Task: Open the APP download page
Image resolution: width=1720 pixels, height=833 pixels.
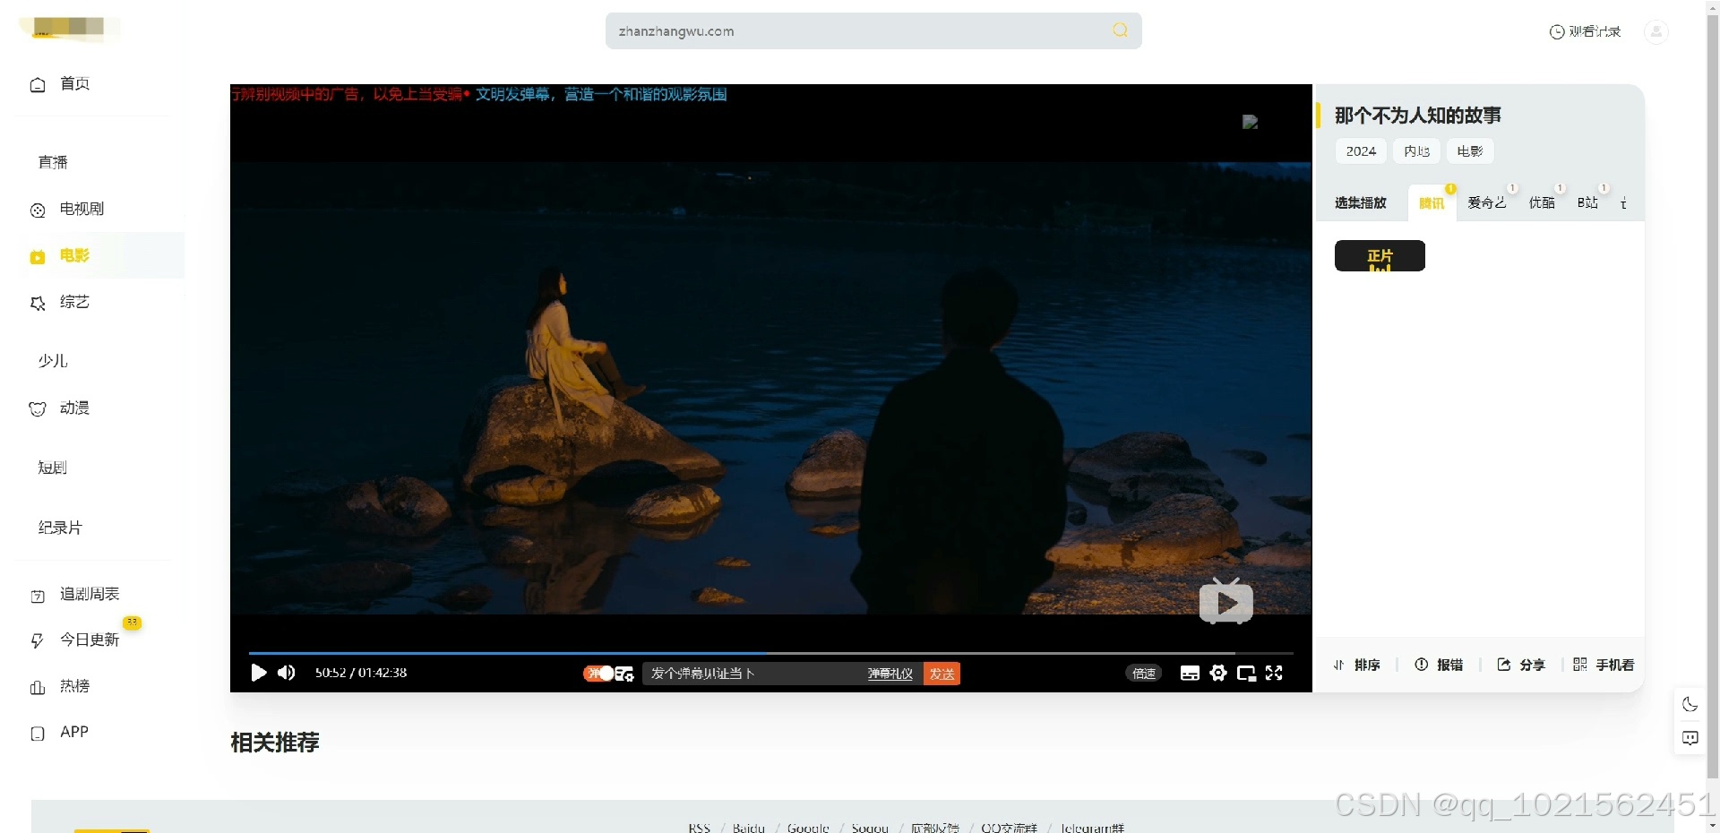Action: pos(74,732)
